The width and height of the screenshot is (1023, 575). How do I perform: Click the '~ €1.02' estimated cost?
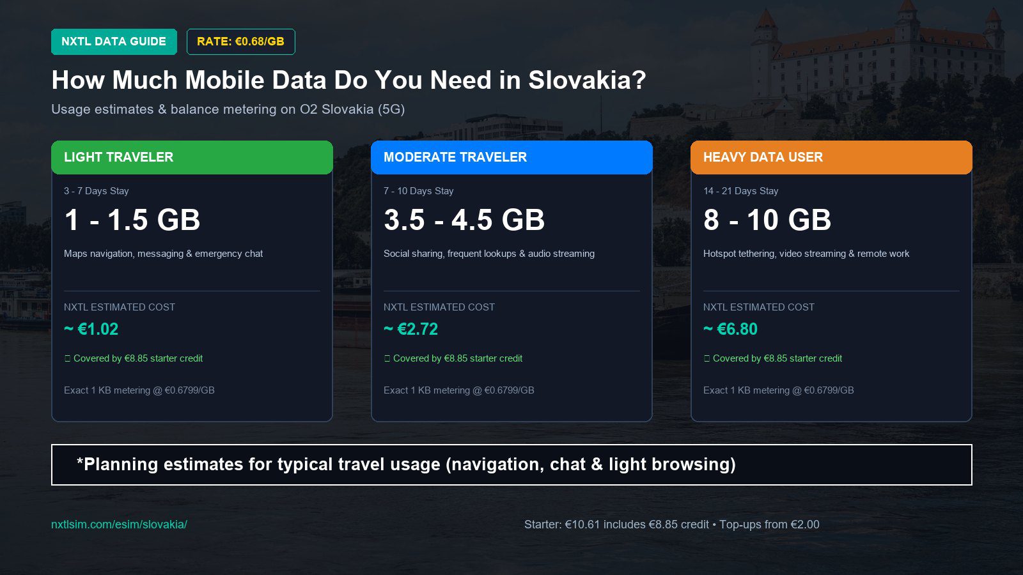coord(91,329)
